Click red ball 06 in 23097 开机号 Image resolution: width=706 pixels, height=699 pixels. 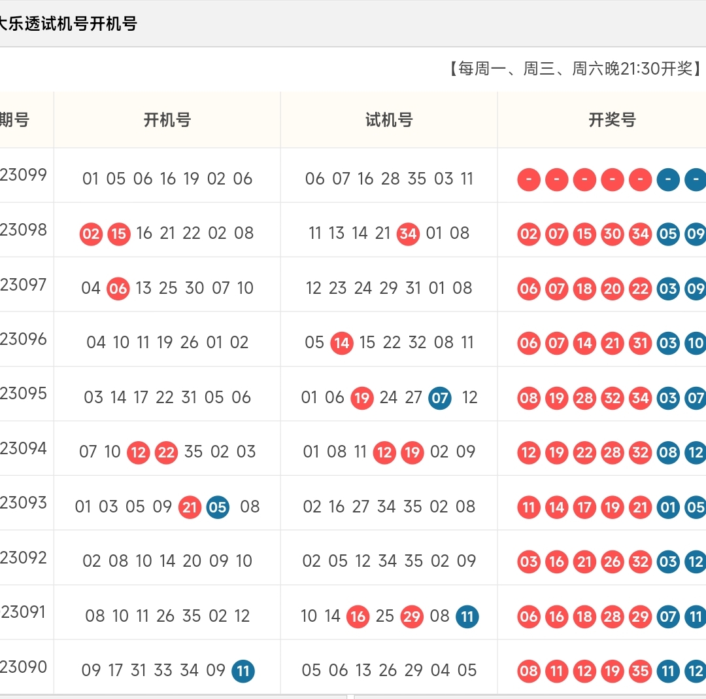[x=118, y=289]
